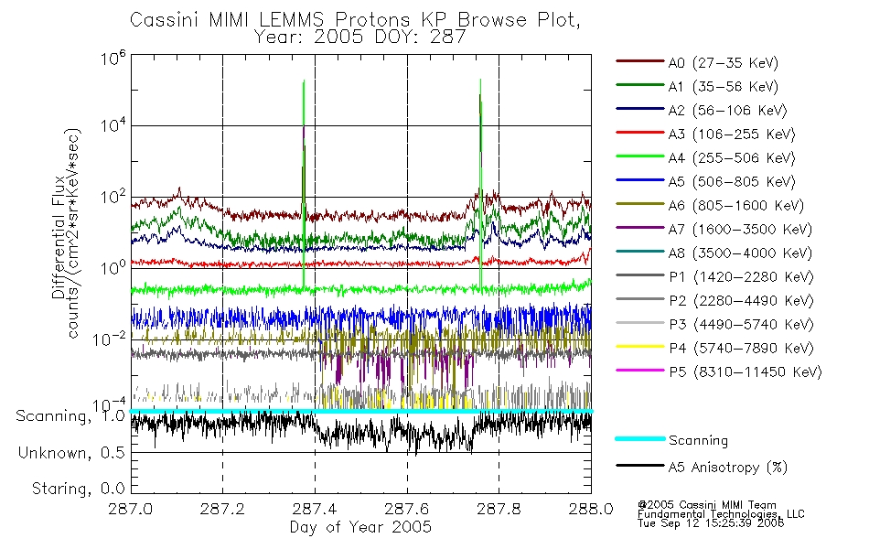The image size is (869, 549).
Task: Click the 'Tue Sep 12 15:25:39 2006' timestamp
Action: (x=711, y=523)
